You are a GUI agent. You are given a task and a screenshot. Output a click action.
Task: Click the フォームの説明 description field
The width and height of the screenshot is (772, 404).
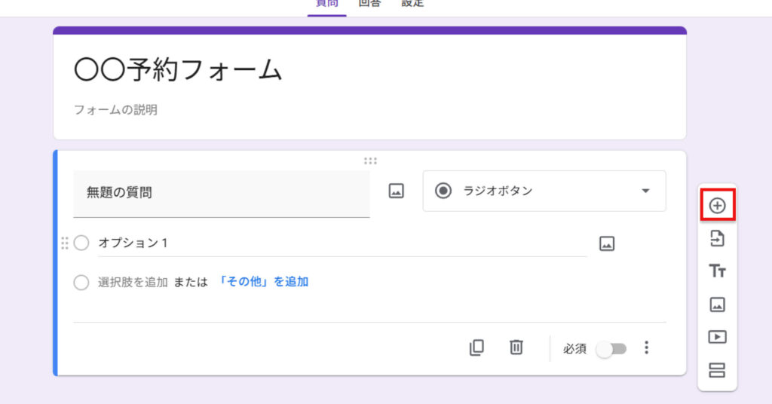point(115,110)
